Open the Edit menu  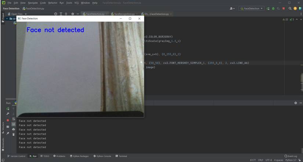coord(16,3)
